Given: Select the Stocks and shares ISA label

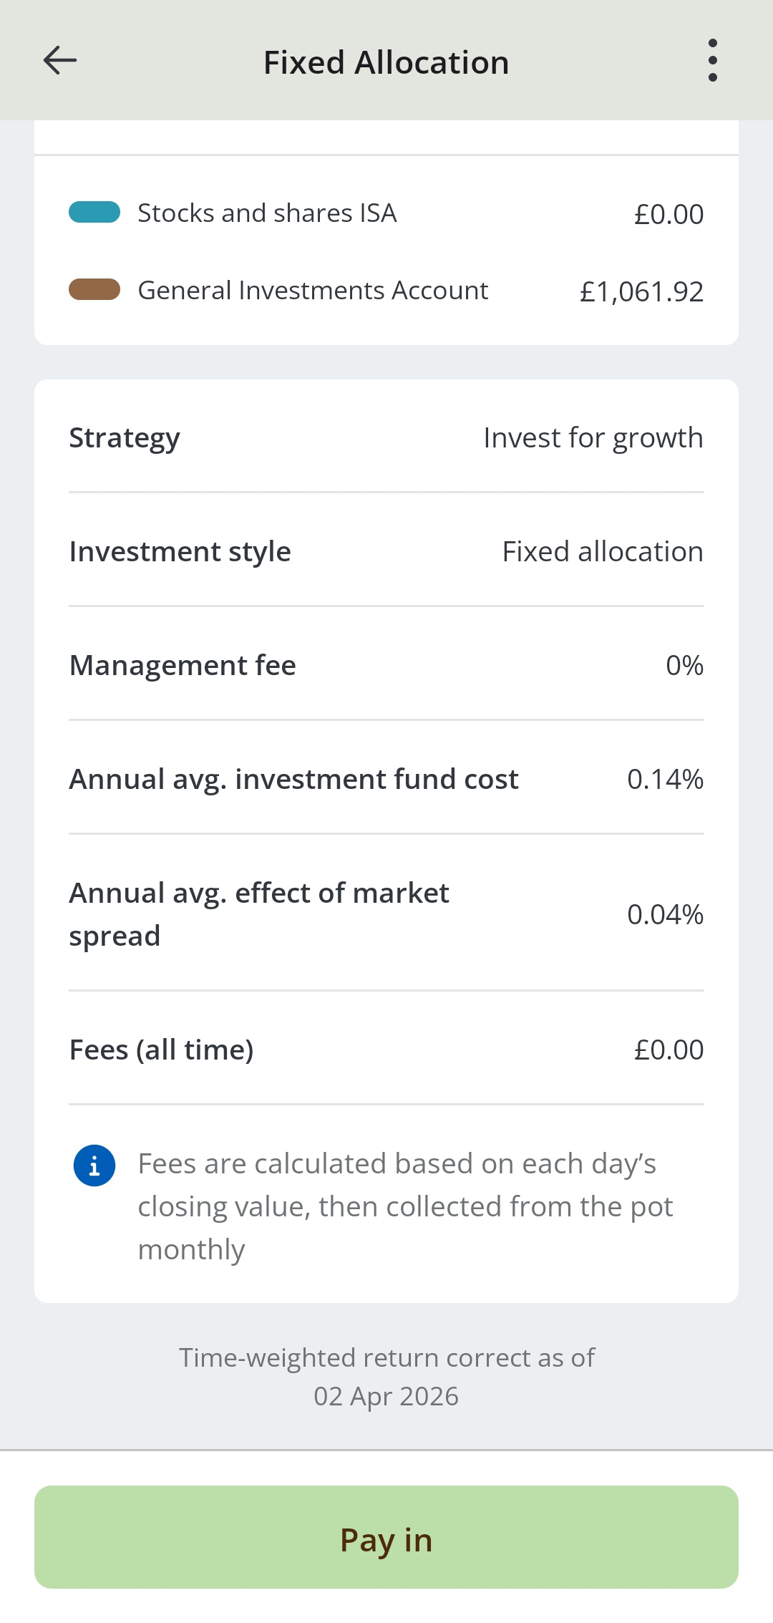Looking at the screenshot, I should click(267, 213).
